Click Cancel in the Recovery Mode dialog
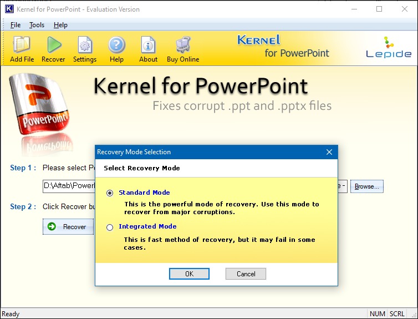Viewport: 418px width, 319px height. [246, 274]
